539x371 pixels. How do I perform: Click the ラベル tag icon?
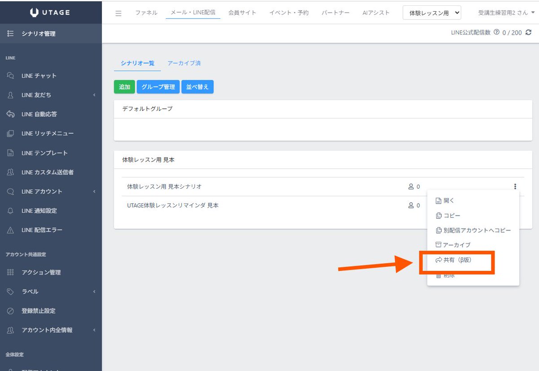(x=10, y=291)
